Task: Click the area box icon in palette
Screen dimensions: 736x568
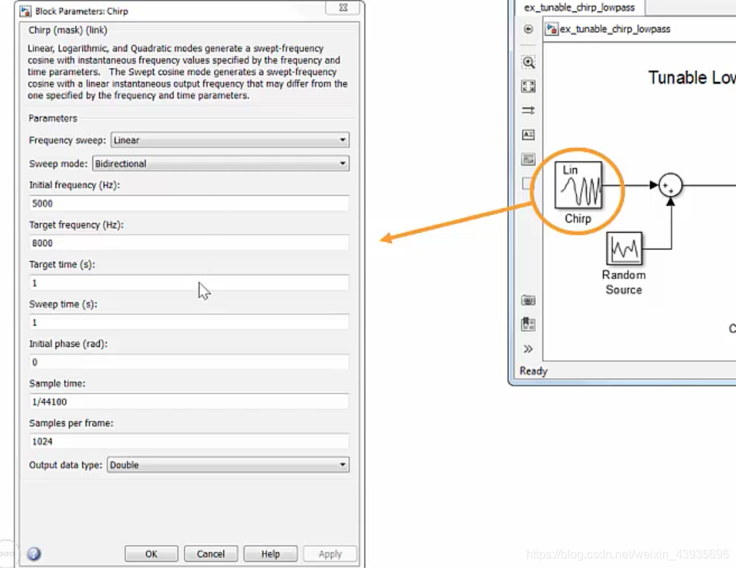Action: tap(527, 183)
